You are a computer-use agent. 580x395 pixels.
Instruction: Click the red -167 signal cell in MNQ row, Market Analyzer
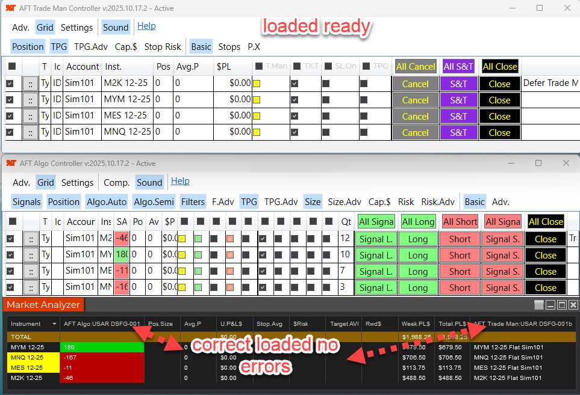click(x=102, y=357)
